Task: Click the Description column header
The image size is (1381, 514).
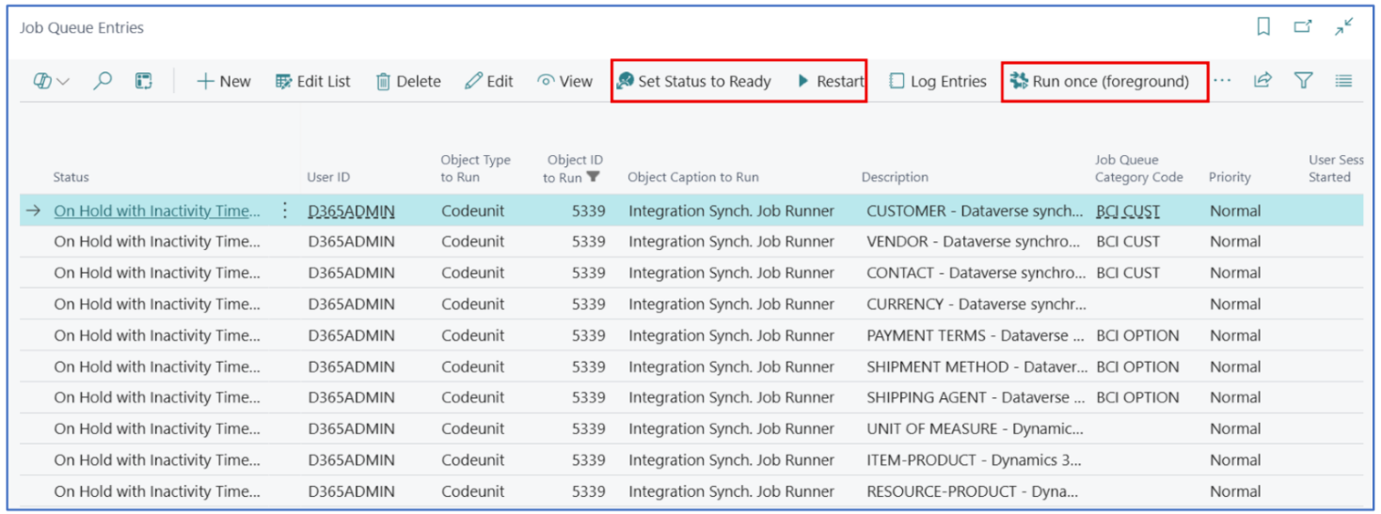Action: coord(895,178)
